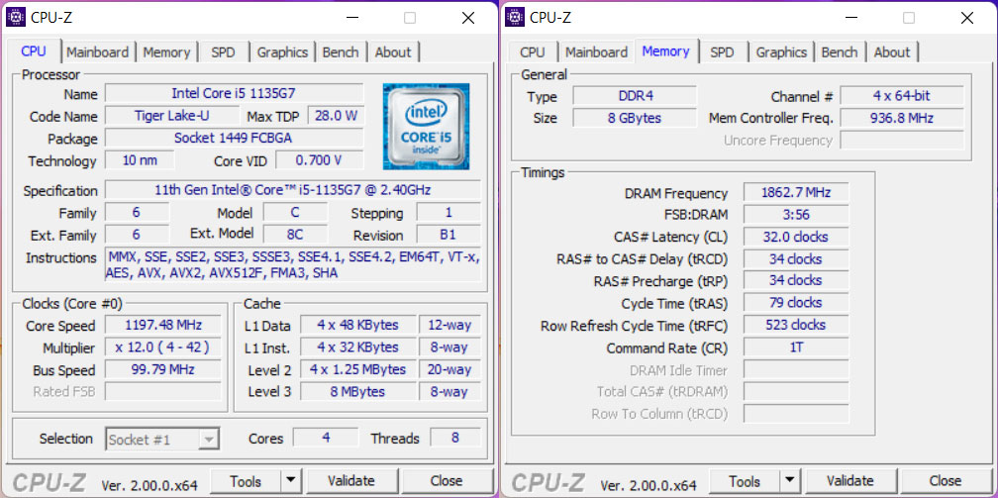Click Level 3 value 8 MBytes
Image resolution: width=998 pixels, height=498 pixels.
(x=358, y=392)
